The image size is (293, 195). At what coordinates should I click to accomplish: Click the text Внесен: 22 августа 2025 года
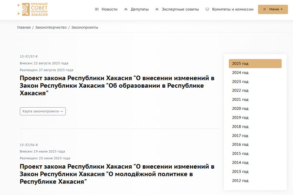[x=44, y=63]
